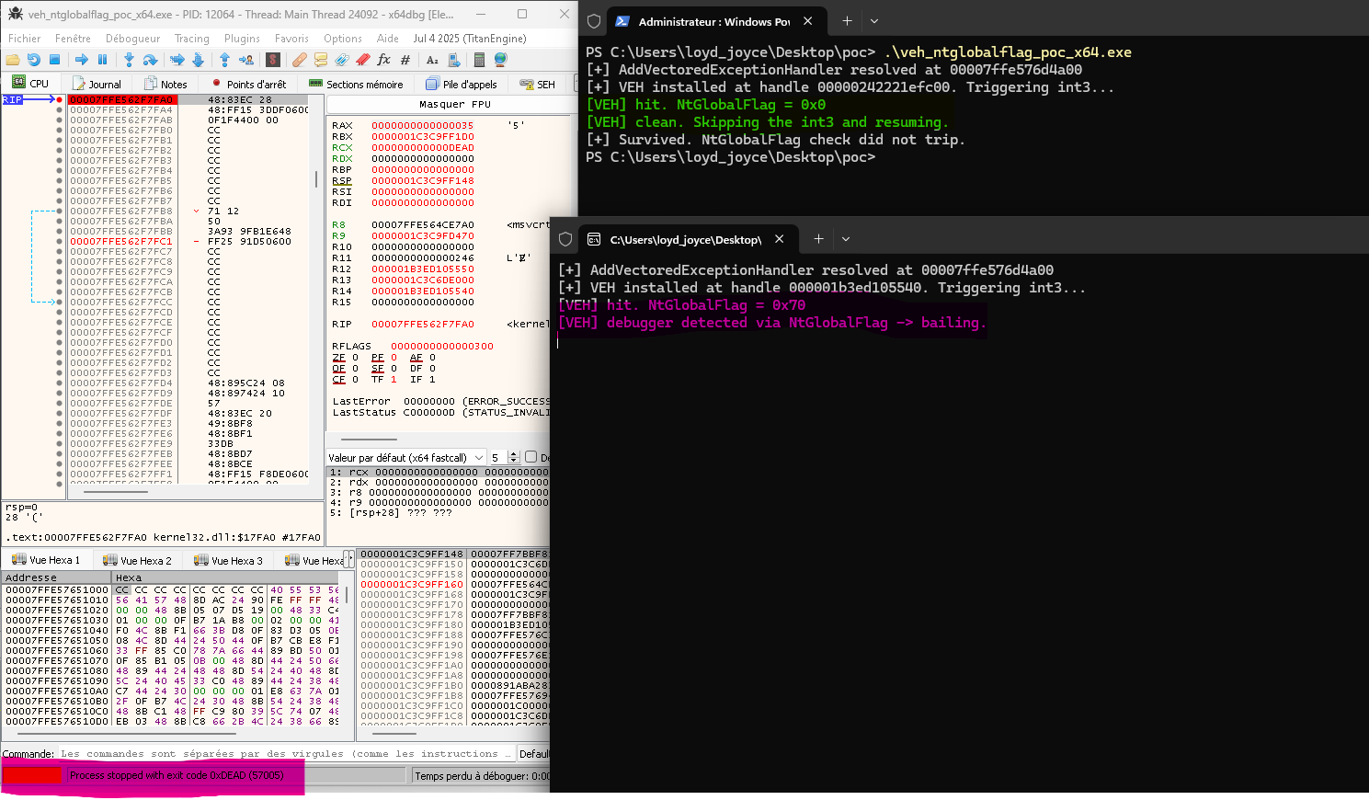The height and width of the screenshot is (800, 1369).
Task: Toggle breakpoint bullet at 00007FFE562F7FBB
Action: click(x=60, y=231)
